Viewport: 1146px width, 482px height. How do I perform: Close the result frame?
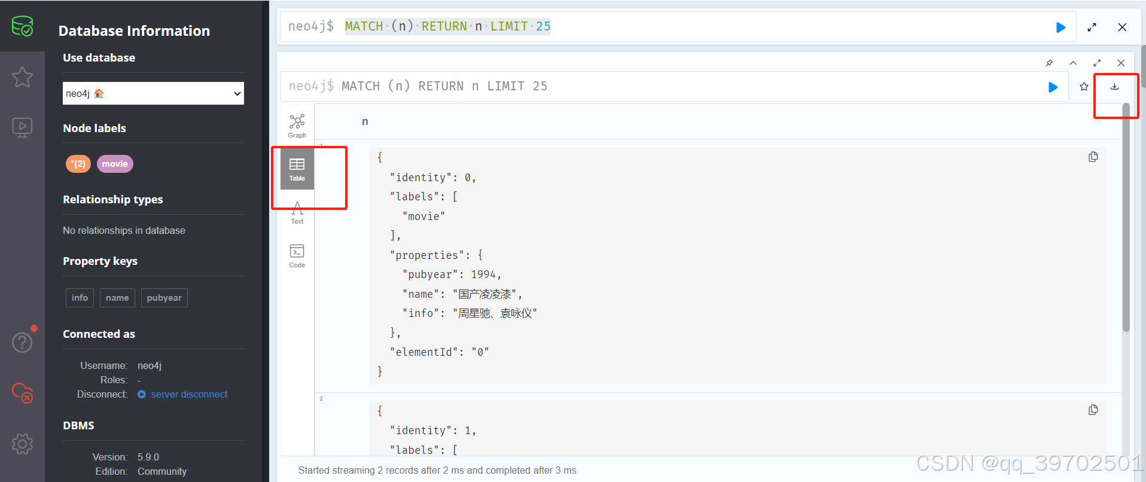click(1121, 63)
